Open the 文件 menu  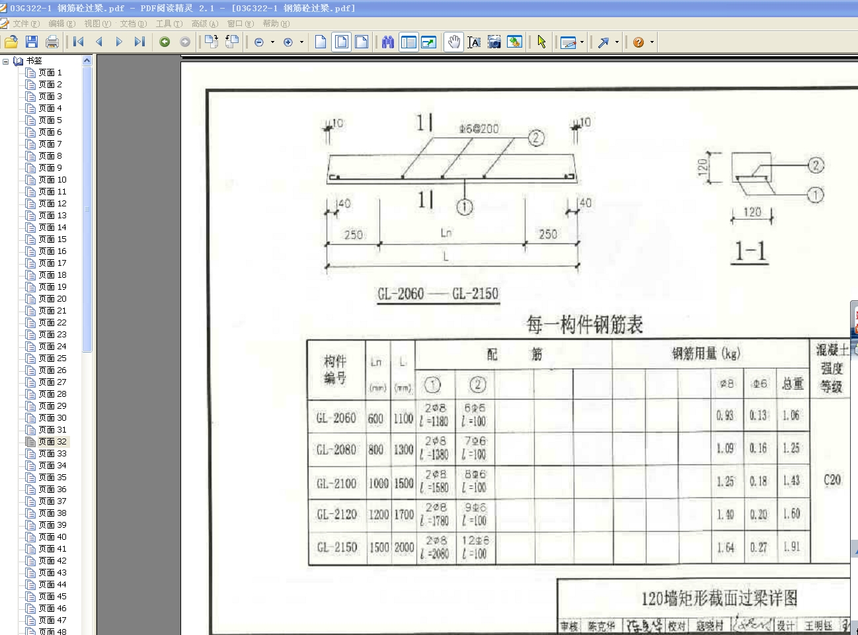(x=26, y=24)
